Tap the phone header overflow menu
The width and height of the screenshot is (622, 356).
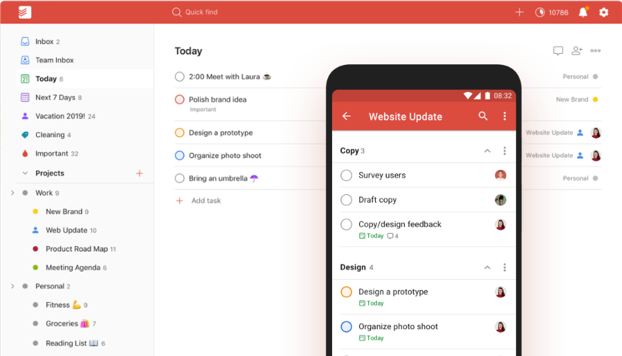(504, 116)
